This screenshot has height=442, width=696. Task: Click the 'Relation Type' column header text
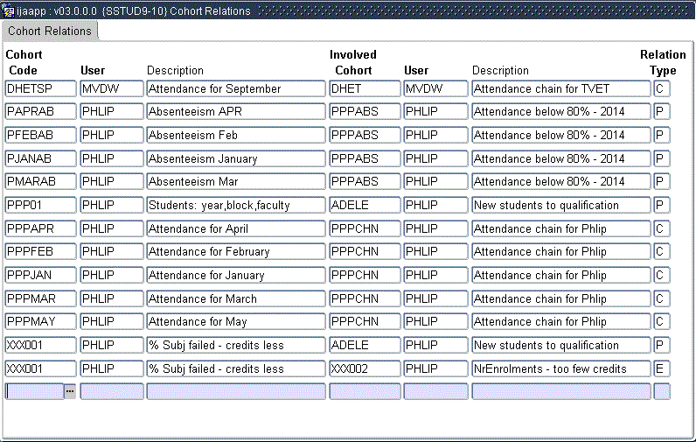[663, 62]
